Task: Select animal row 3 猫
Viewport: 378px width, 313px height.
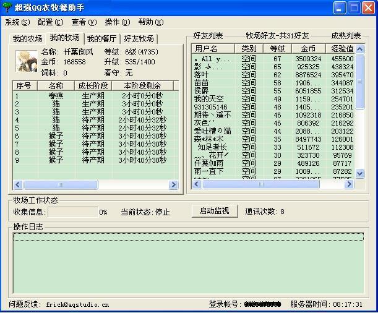Action: point(95,112)
